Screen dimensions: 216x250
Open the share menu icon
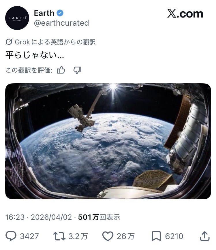click(204, 236)
